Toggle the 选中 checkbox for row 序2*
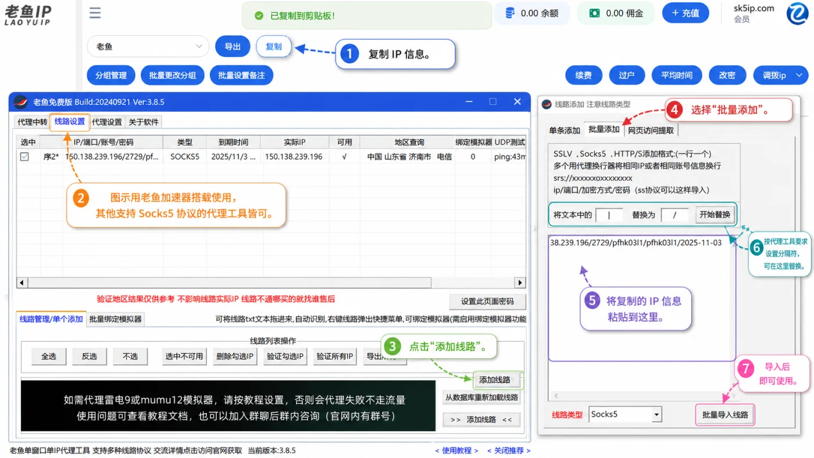 24,157
